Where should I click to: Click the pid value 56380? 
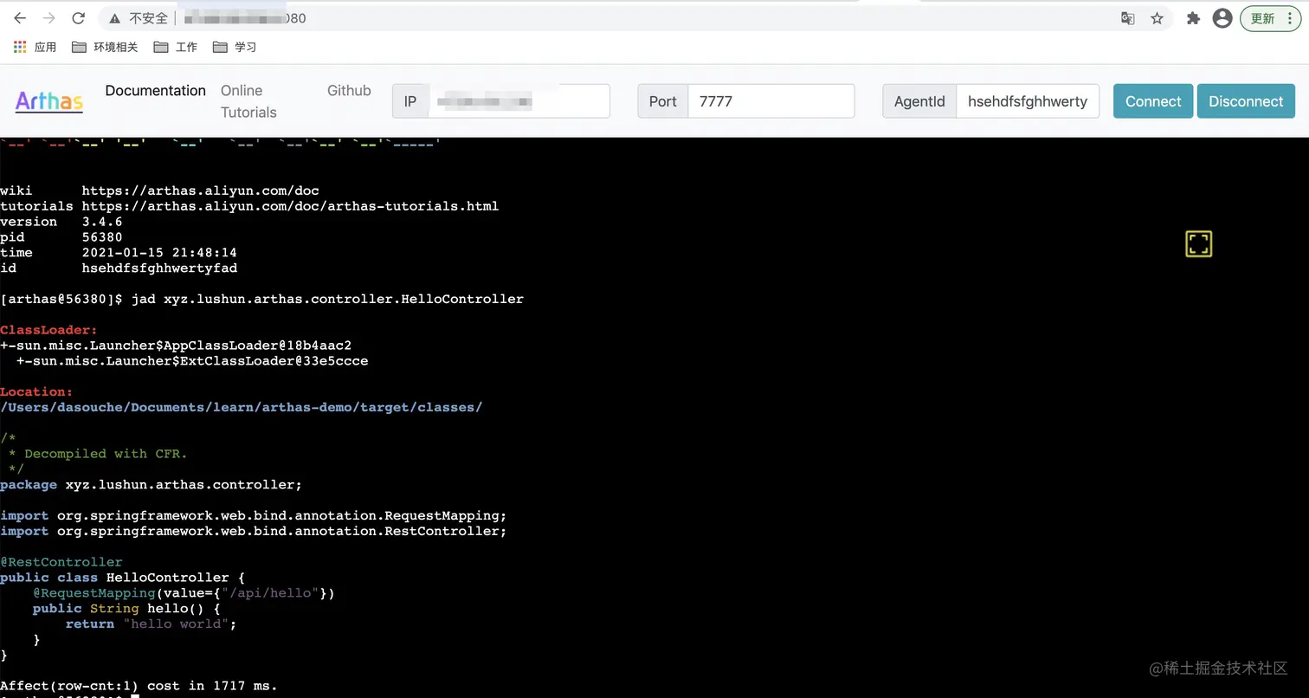click(x=102, y=237)
